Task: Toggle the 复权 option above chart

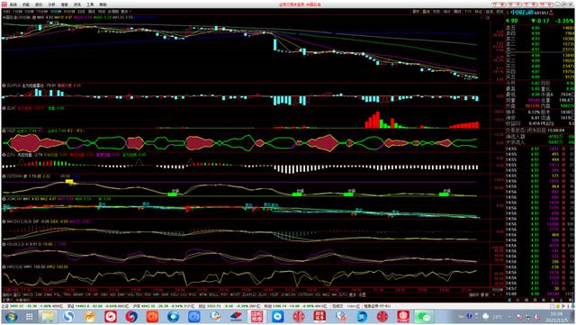Action: click(x=416, y=12)
